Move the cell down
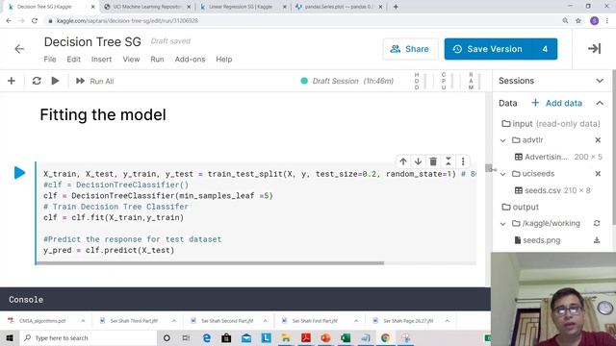Screen dimensions: 616x346 pyautogui.click(x=418, y=161)
